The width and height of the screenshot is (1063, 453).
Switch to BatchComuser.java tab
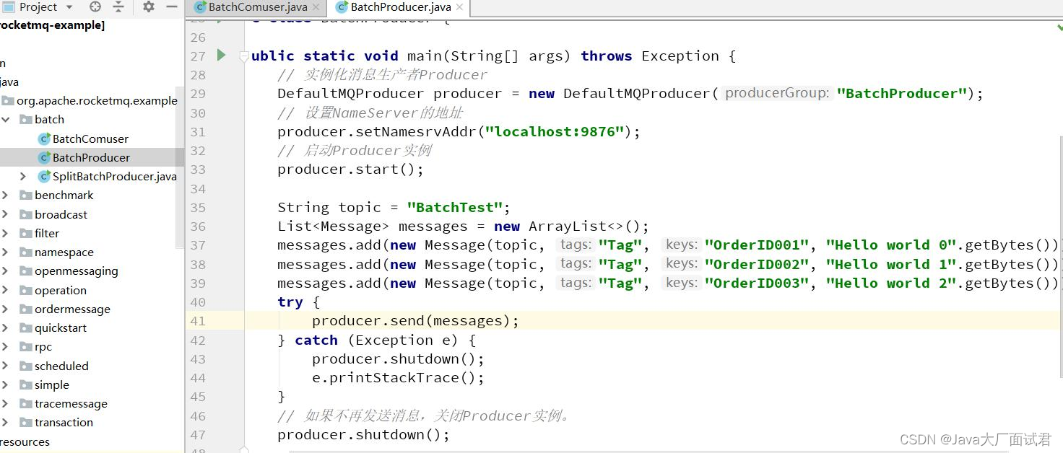click(x=258, y=7)
